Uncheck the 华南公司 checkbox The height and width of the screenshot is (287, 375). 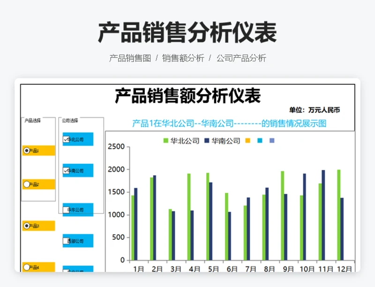(x=66, y=170)
